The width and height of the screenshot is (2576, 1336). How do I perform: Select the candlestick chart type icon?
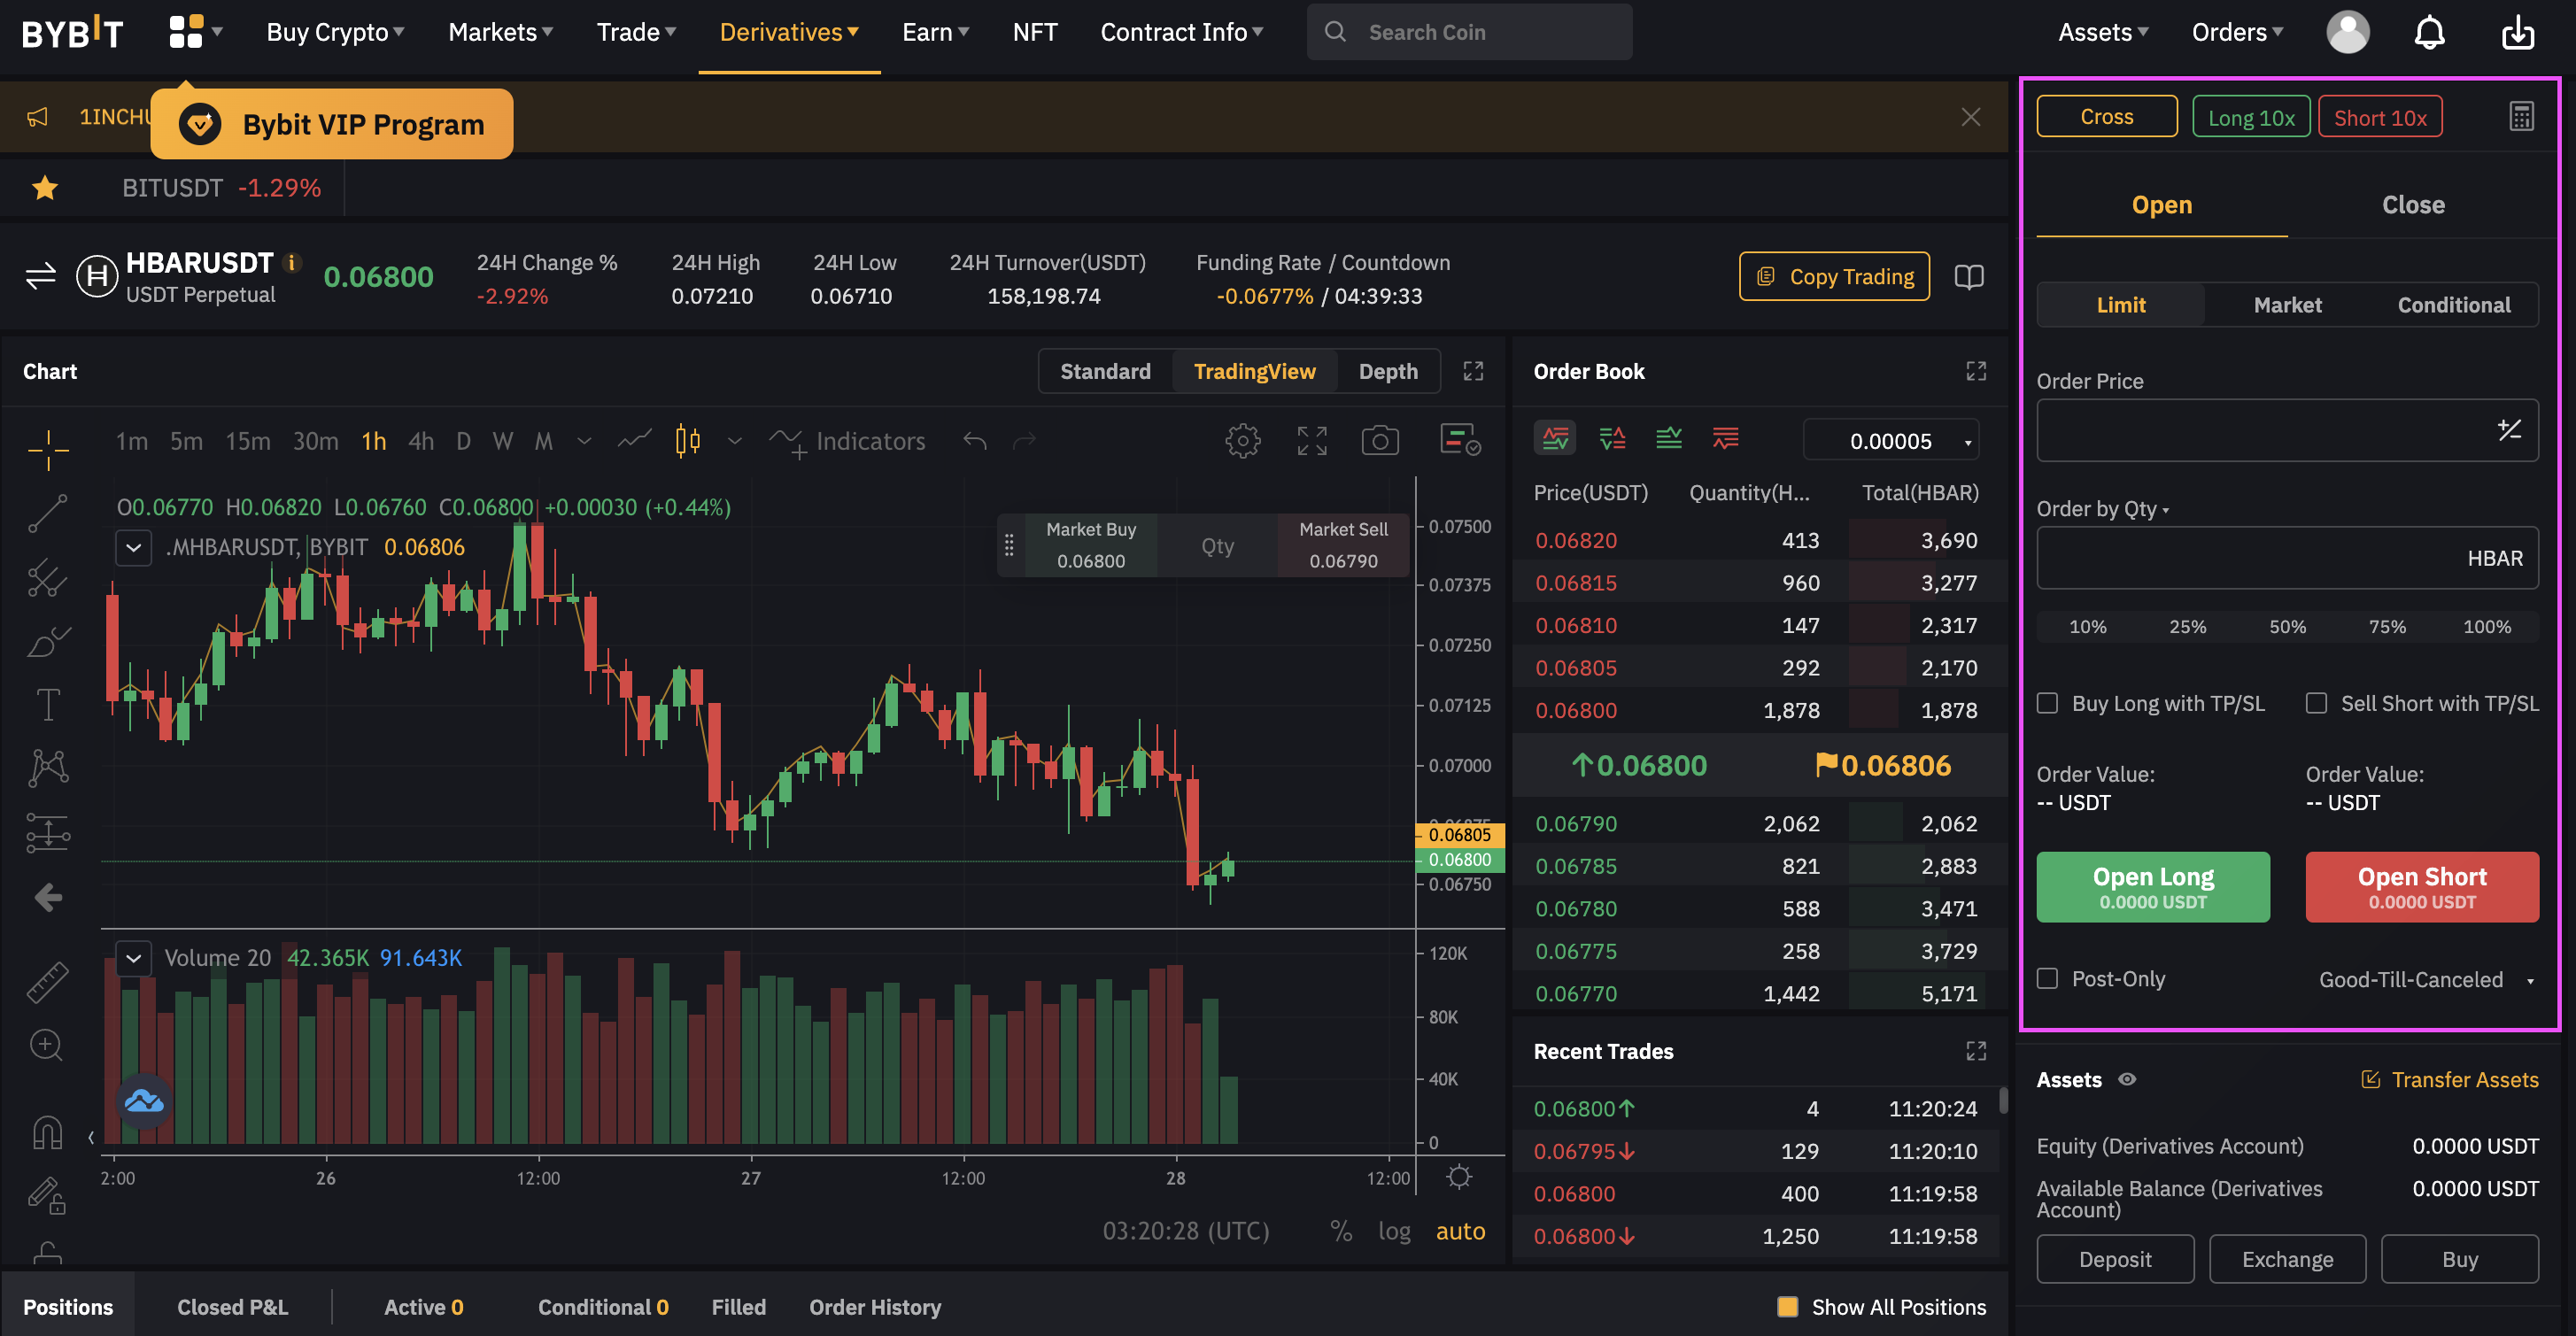tap(687, 441)
